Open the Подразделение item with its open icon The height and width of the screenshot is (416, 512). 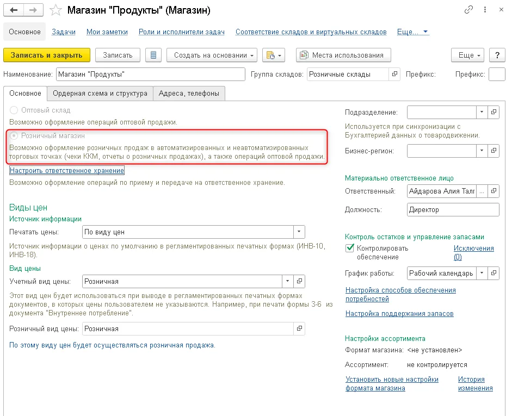click(494, 112)
